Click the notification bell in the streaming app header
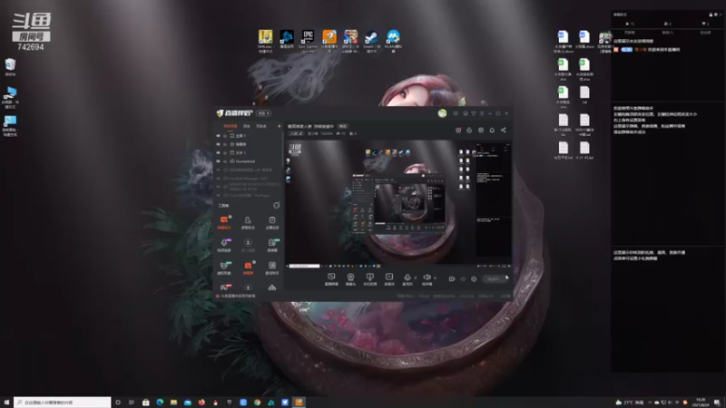Image resolution: width=726 pixels, height=408 pixels. (x=492, y=130)
